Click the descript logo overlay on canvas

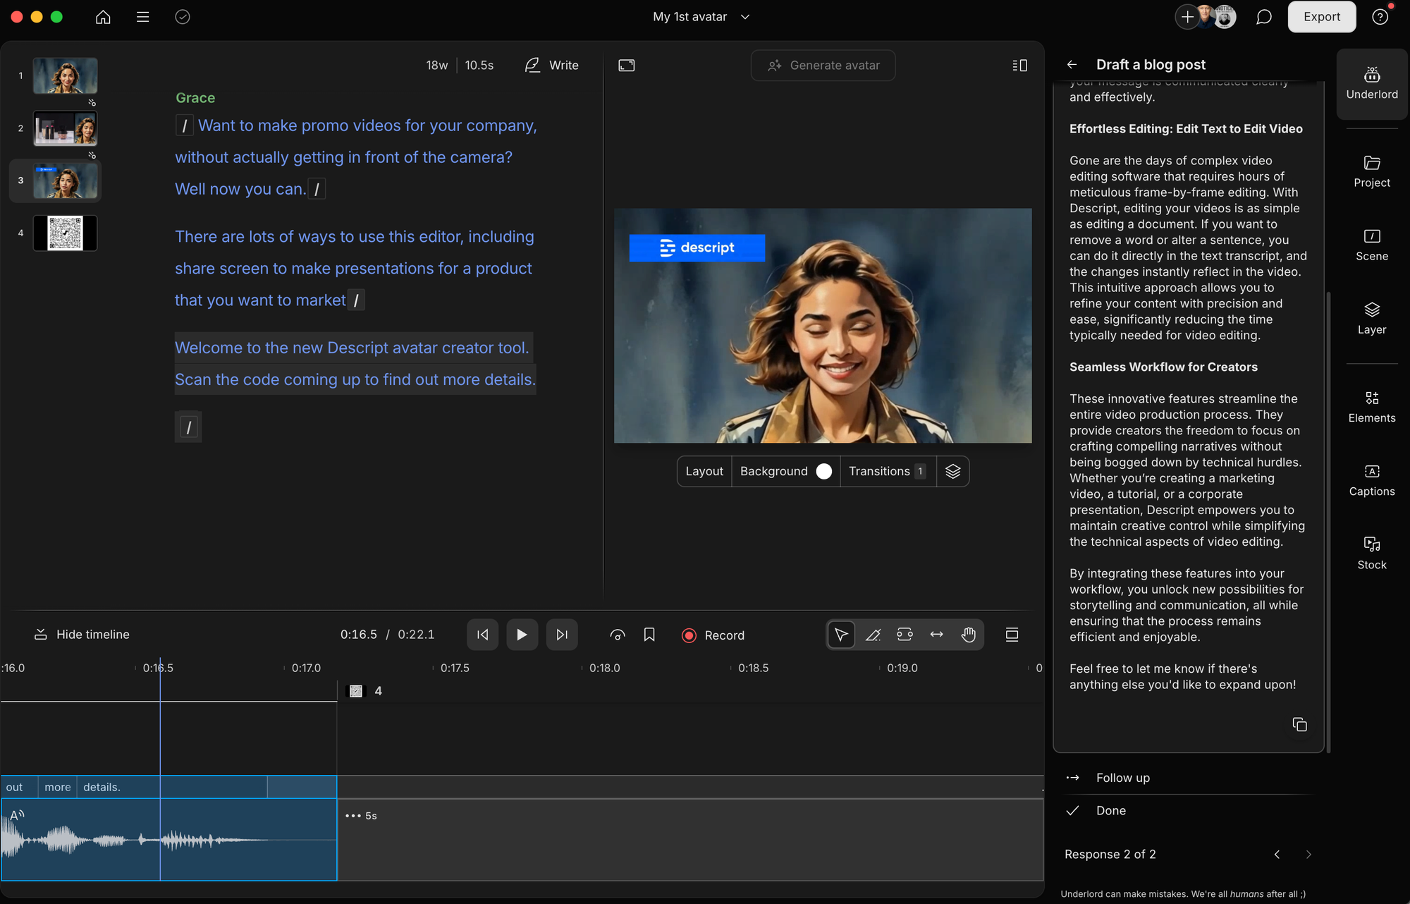click(x=697, y=248)
